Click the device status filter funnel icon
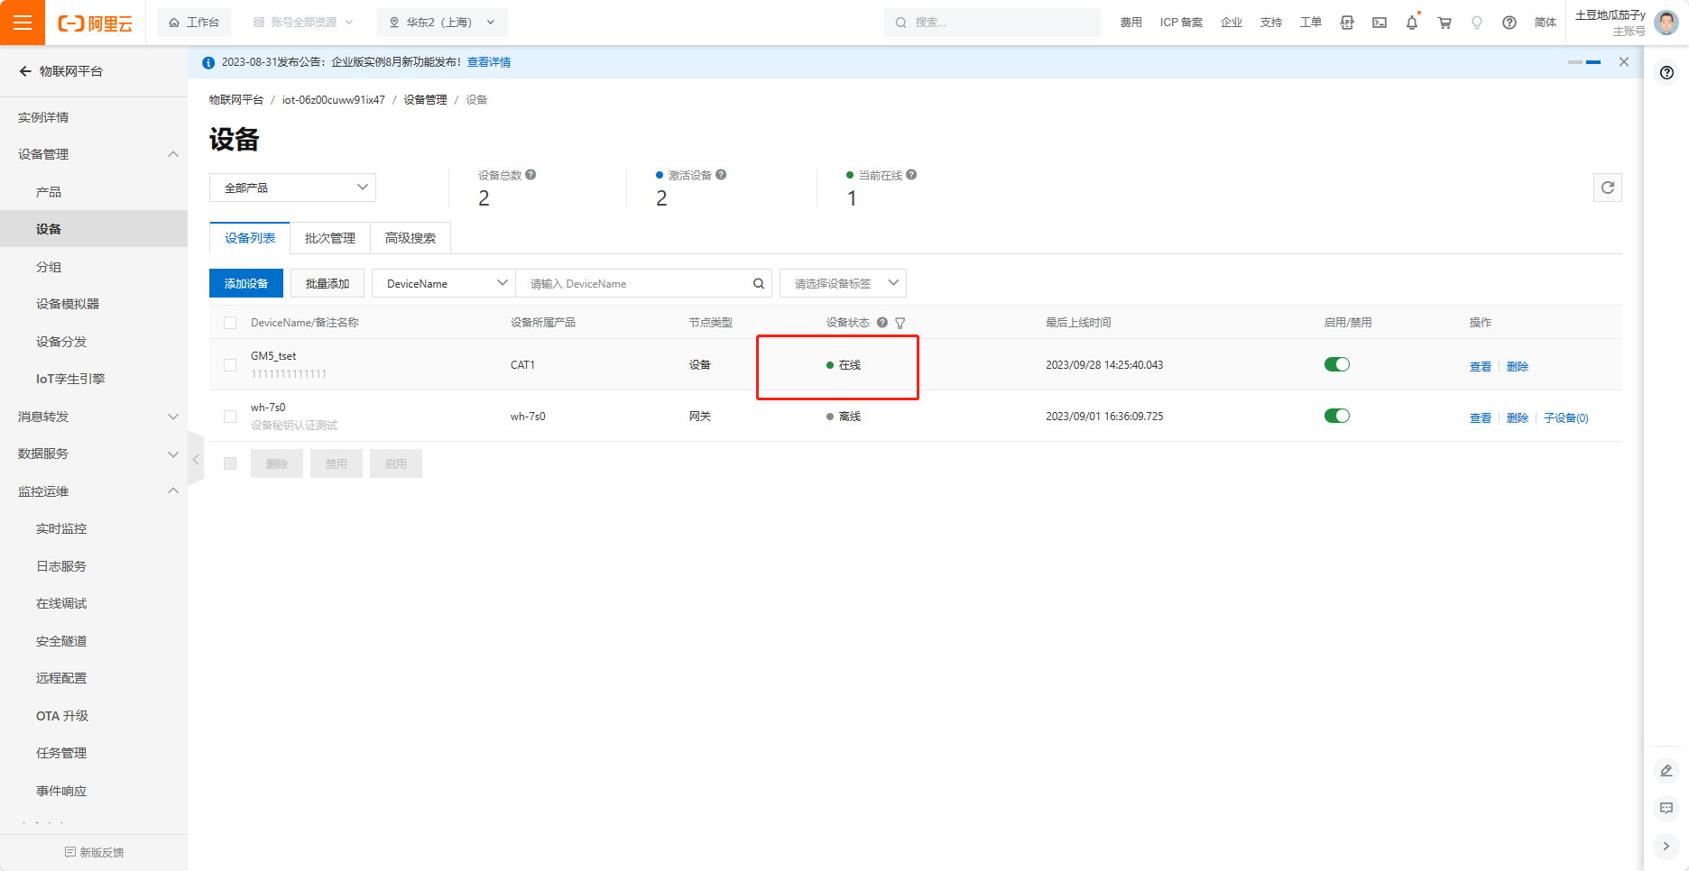The height and width of the screenshot is (871, 1689). pyautogui.click(x=900, y=323)
